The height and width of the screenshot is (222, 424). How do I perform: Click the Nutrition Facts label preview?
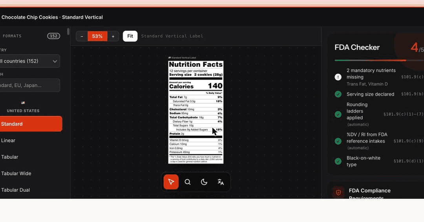196,112
